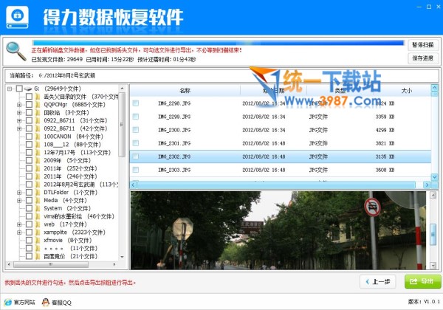This screenshot has width=443, height=310.
Task: Click the 客服QQ penguin icon
Action: coord(45,302)
